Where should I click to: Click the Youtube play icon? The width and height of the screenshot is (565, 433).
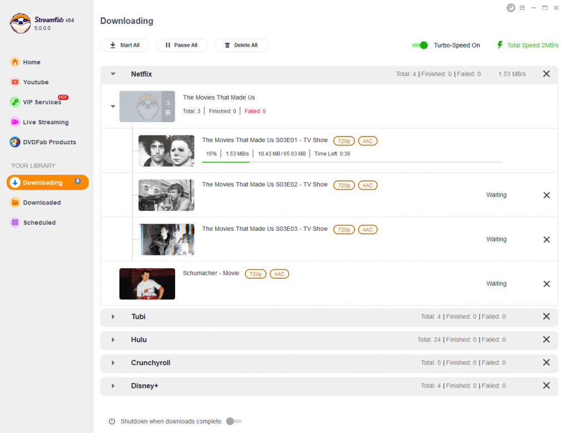(x=15, y=82)
